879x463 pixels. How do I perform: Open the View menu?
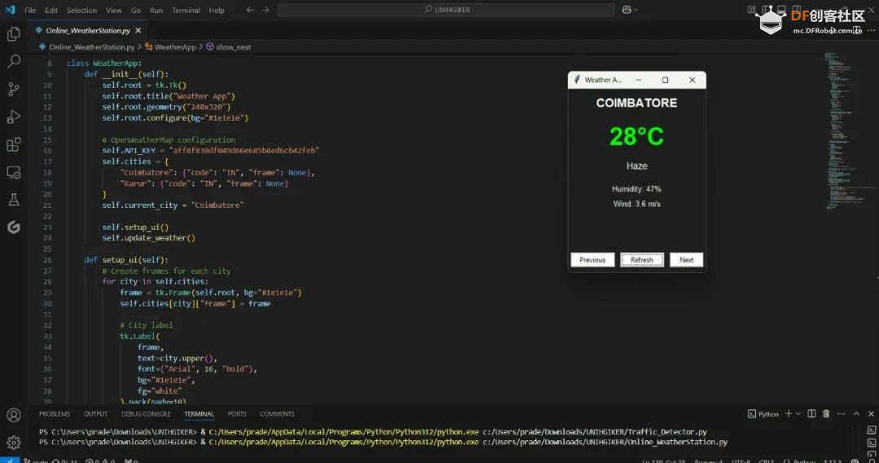point(114,10)
